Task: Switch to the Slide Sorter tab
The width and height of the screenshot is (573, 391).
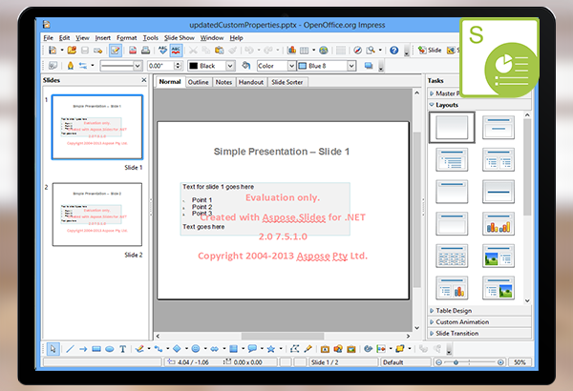Action: pos(287,82)
